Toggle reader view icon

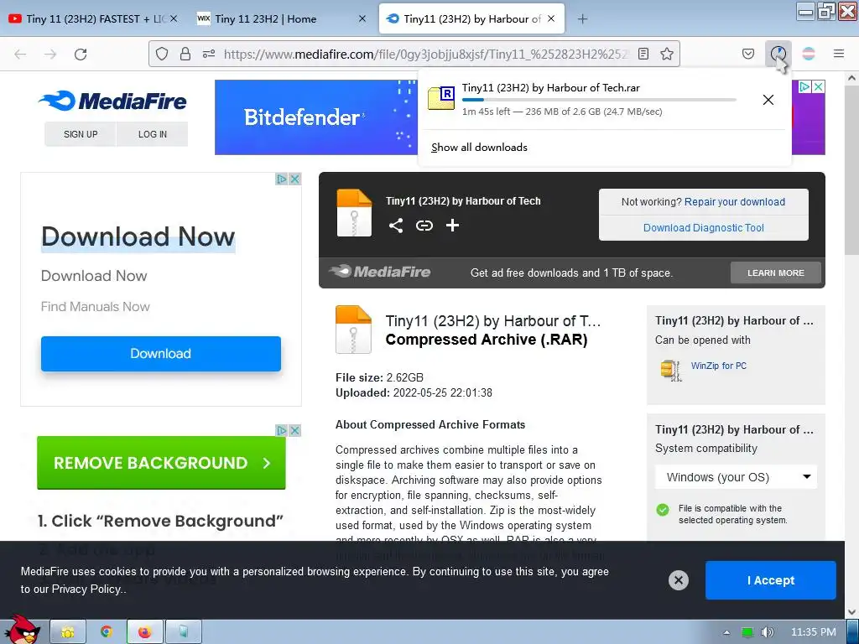643,54
